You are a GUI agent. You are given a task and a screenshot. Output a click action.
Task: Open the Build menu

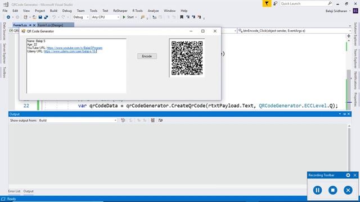53,11
